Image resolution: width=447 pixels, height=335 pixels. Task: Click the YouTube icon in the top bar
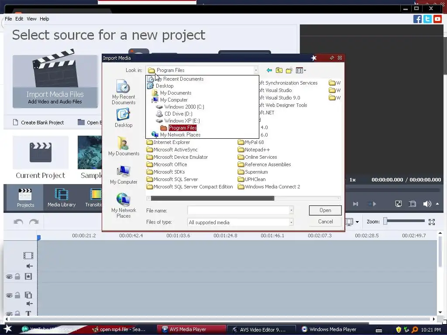tap(437, 19)
